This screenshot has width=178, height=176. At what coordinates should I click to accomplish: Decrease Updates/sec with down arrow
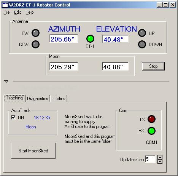160,162
